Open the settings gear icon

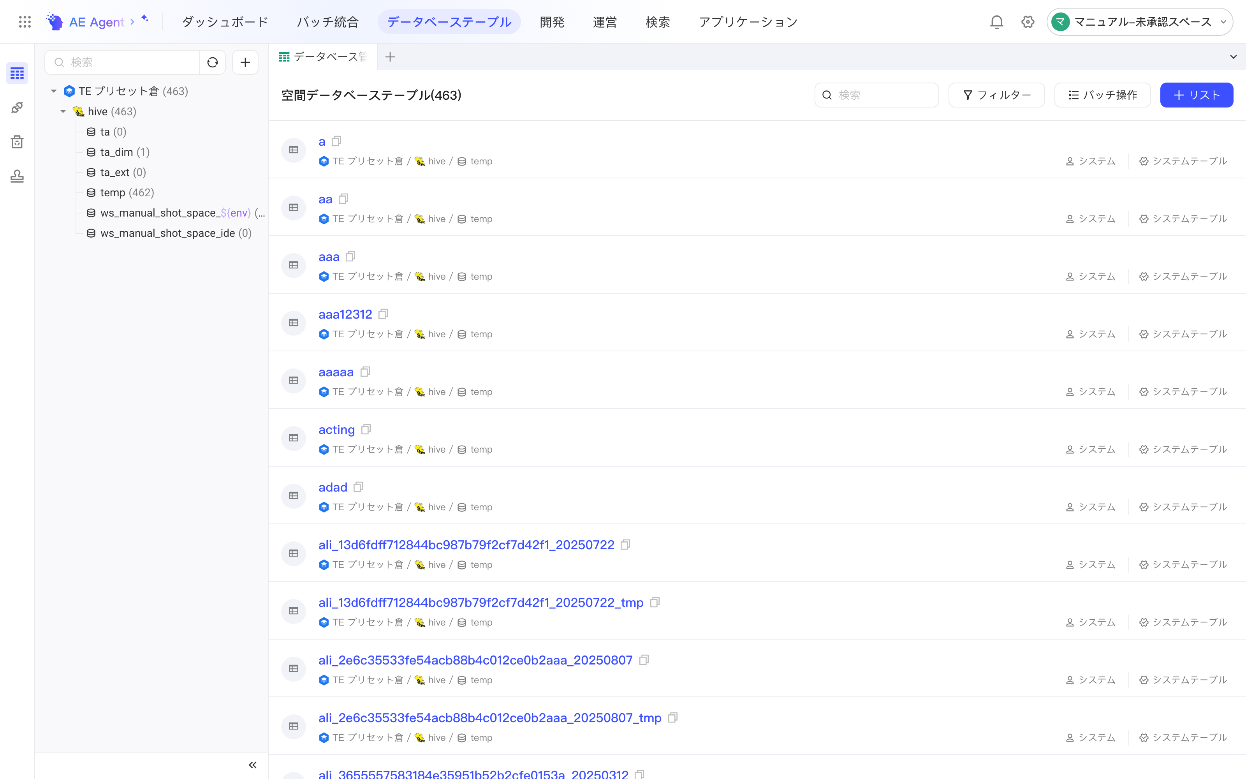click(x=1028, y=22)
